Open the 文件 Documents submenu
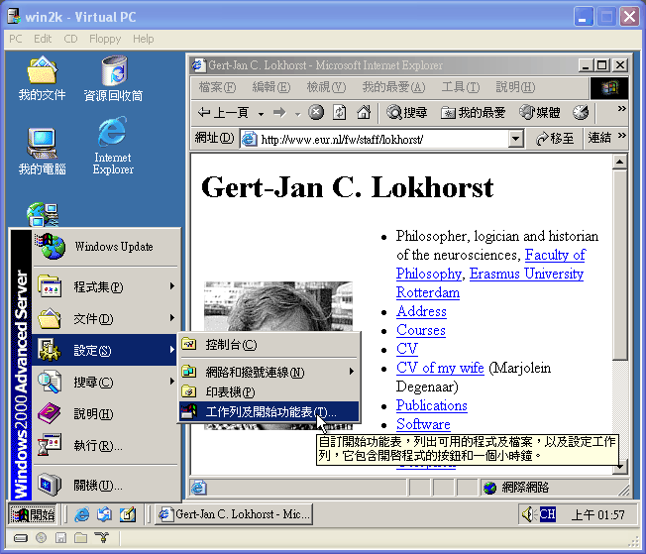646x554 pixels. coord(106,318)
